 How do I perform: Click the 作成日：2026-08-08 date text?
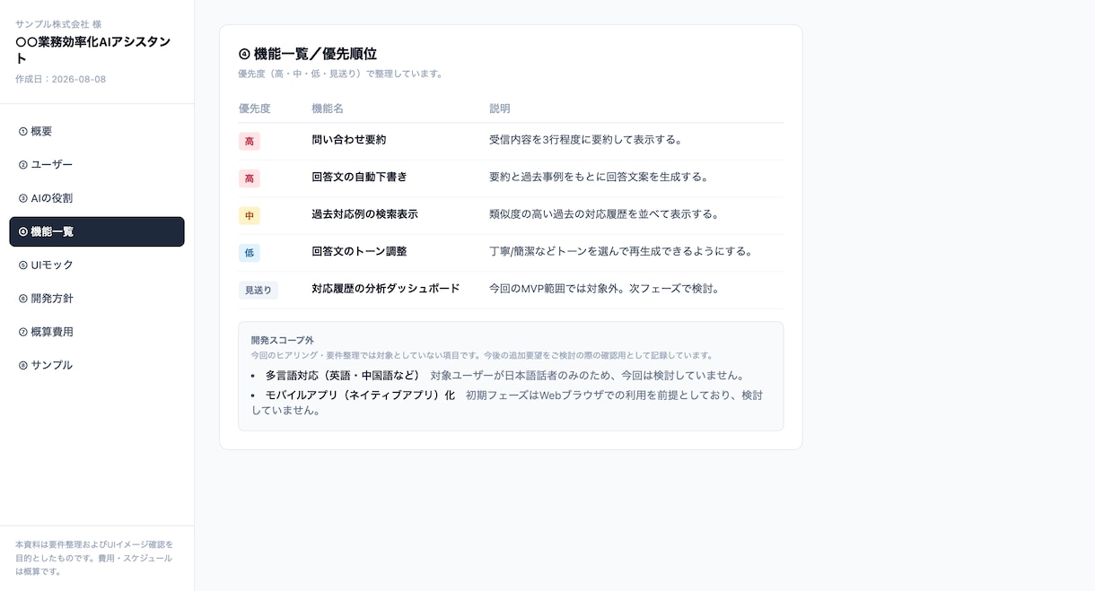60,79
